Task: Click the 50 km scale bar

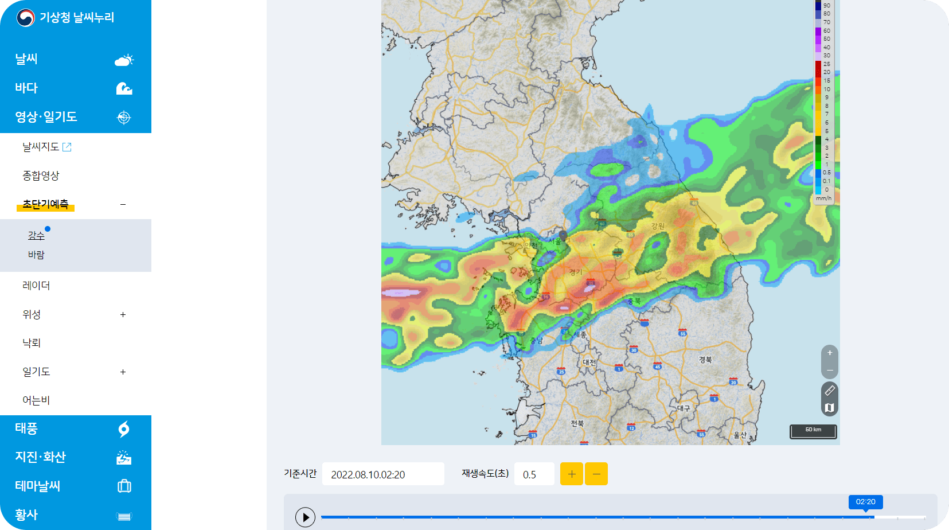Action: pyautogui.click(x=813, y=431)
